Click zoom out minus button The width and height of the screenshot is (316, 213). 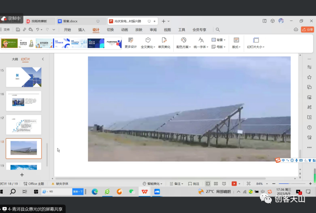pyautogui.click(x=274, y=183)
